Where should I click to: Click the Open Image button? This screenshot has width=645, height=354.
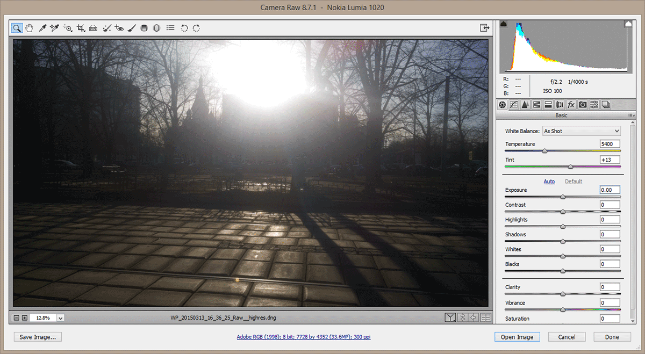coord(517,337)
